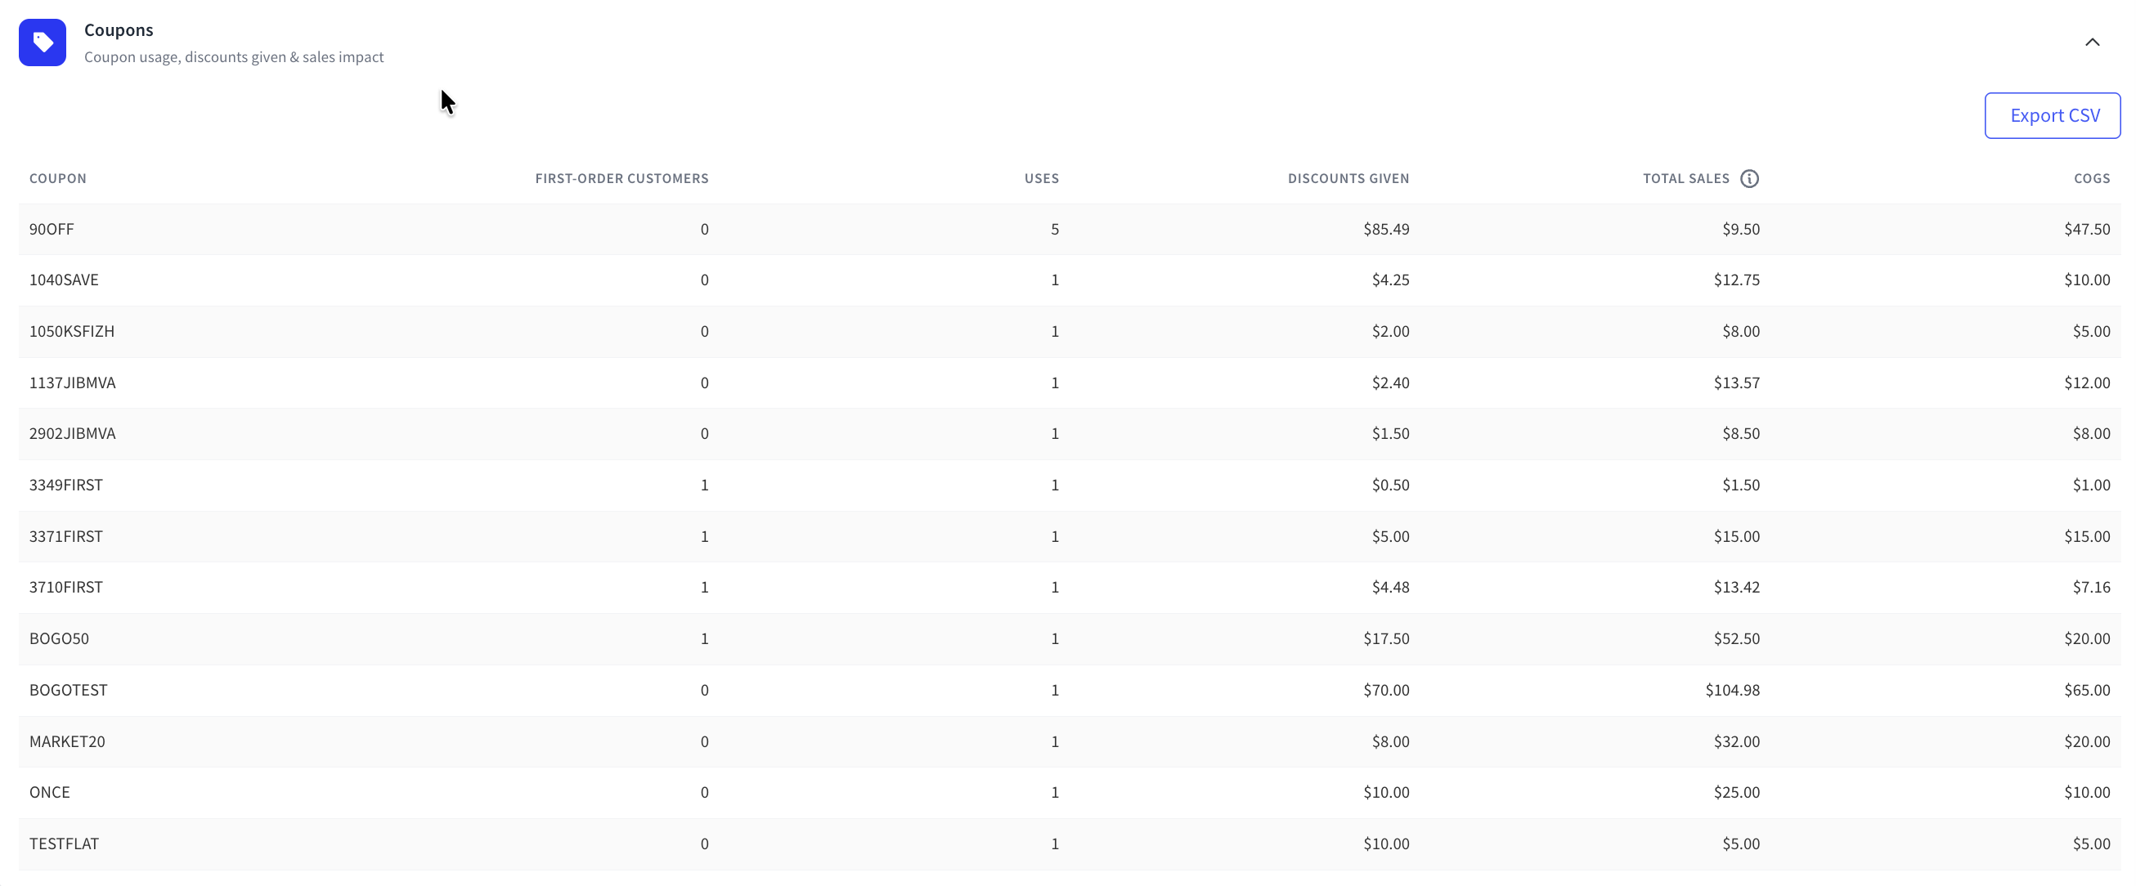Click the MARKET20 coupon name
2136x886 pixels.
tap(67, 741)
